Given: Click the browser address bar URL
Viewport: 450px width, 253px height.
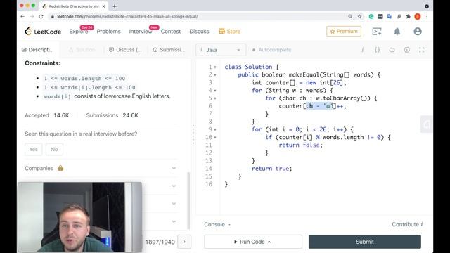Looking at the screenshot, I should click(127, 17).
